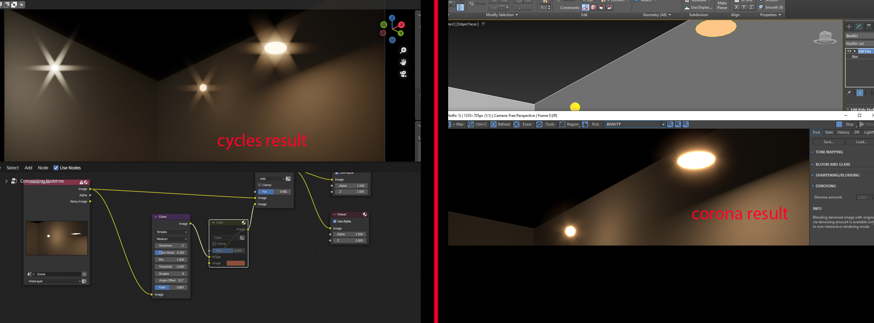This screenshot has height=323, width=874.
Task: Click the orange color swatch in Color node
Action: point(236,263)
